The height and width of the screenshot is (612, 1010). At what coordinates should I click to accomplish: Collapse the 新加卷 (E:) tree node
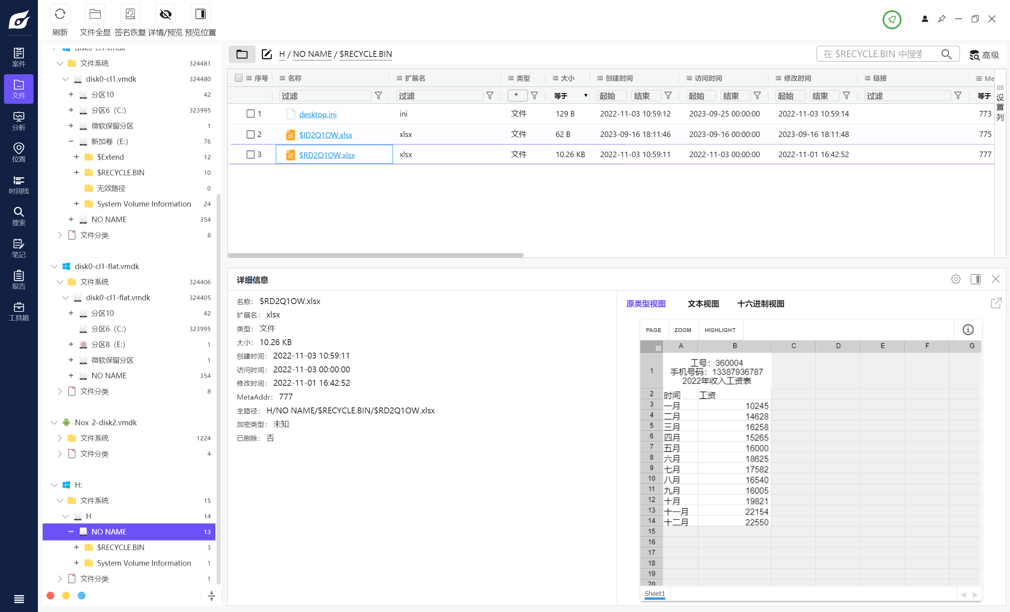pyautogui.click(x=71, y=141)
